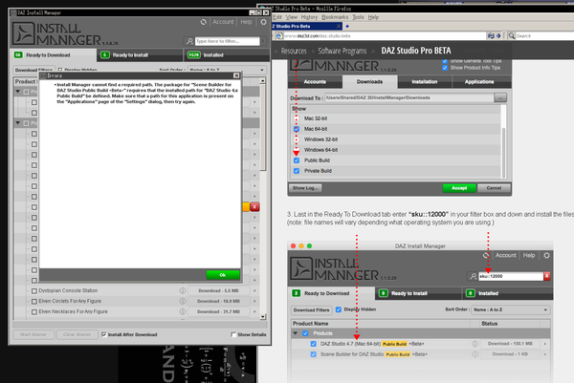Toggle Public Build checkbox in web page screenshot
The image size is (574, 383).
(x=297, y=160)
